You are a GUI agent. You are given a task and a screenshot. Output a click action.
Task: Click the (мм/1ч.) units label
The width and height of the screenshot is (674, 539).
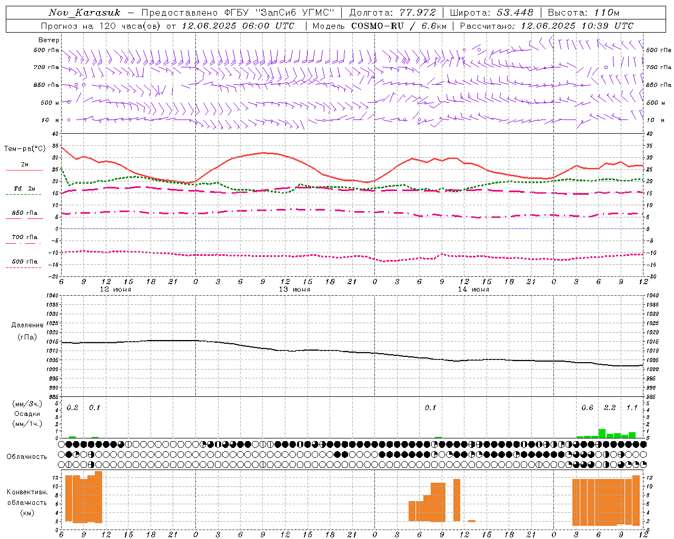[x=27, y=424]
